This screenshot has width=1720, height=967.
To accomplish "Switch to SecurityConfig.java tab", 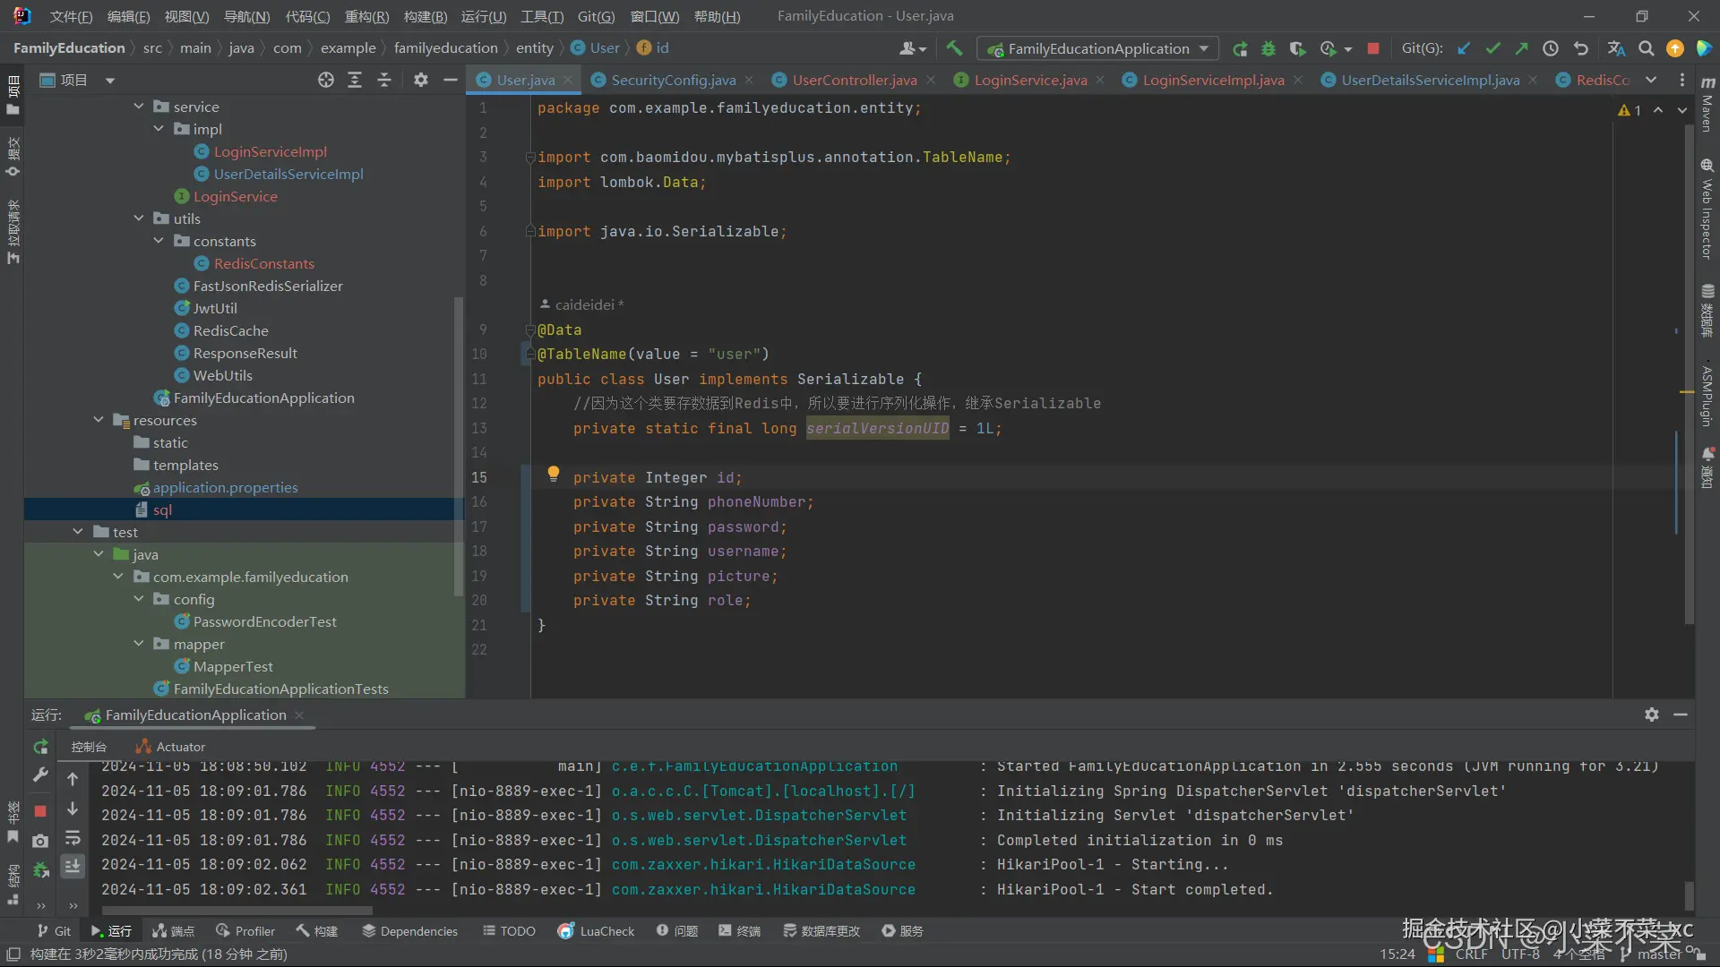I will pyautogui.click(x=673, y=80).
